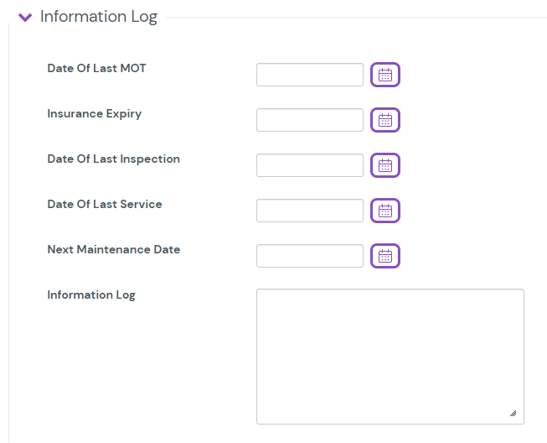This screenshot has width=547, height=443.
Task: Open calendar picker for Insurance Expiry
Action: tap(385, 120)
